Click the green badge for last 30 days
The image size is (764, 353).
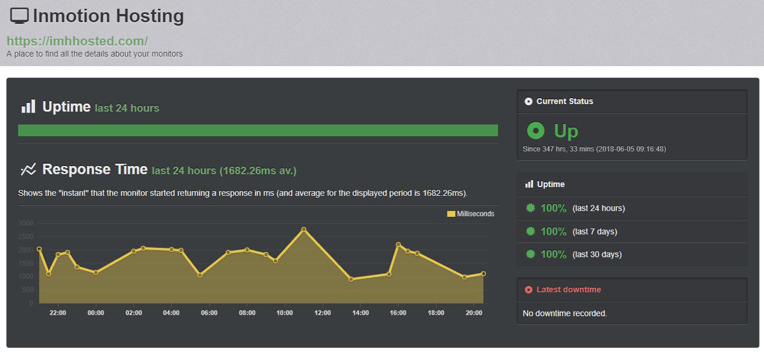(x=530, y=254)
